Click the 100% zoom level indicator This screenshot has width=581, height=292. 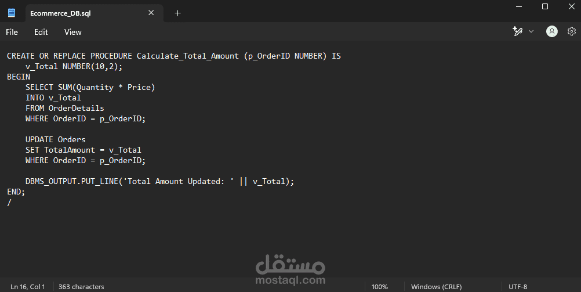click(379, 287)
